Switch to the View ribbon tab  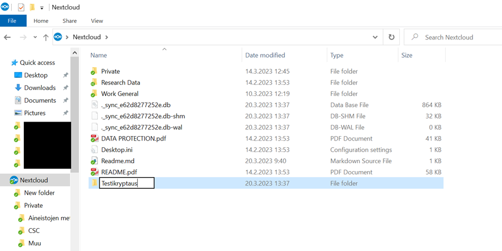click(97, 21)
